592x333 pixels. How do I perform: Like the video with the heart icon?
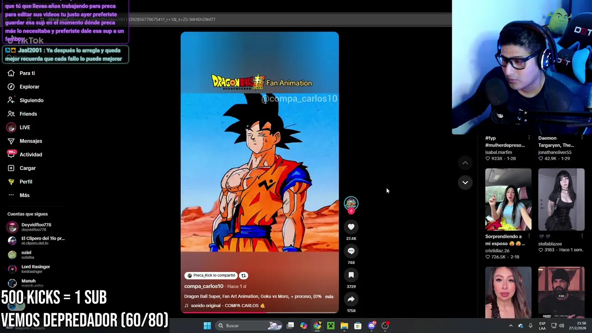coord(351,227)
